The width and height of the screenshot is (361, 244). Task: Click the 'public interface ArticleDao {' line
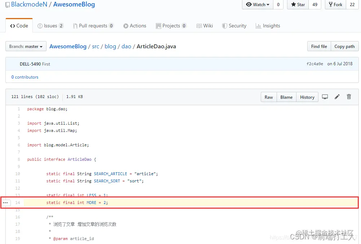point(62,159)
